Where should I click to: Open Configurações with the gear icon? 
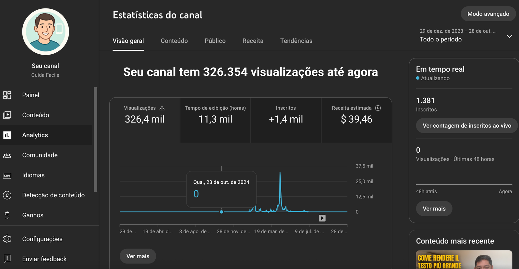7,239
